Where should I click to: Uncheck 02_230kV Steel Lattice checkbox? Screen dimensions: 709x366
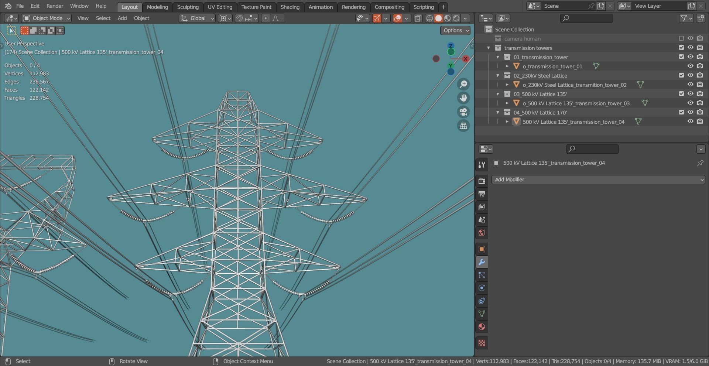(681, 75)
